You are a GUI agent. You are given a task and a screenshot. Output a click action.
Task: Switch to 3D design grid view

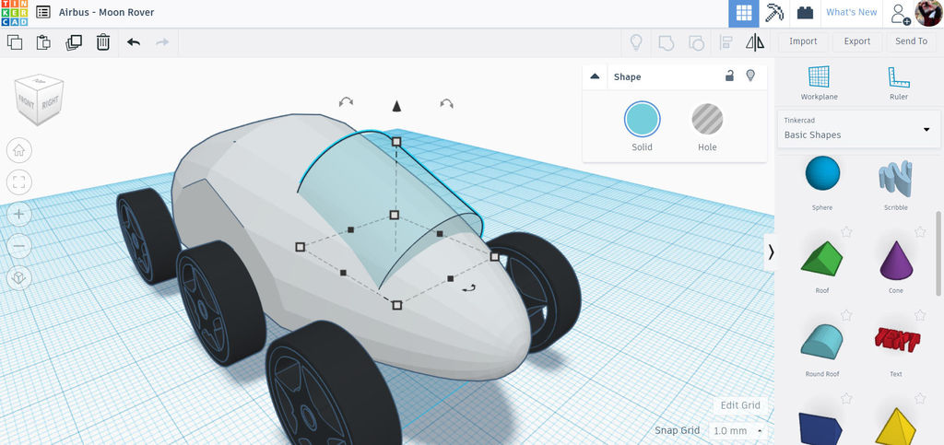[744, 13]
